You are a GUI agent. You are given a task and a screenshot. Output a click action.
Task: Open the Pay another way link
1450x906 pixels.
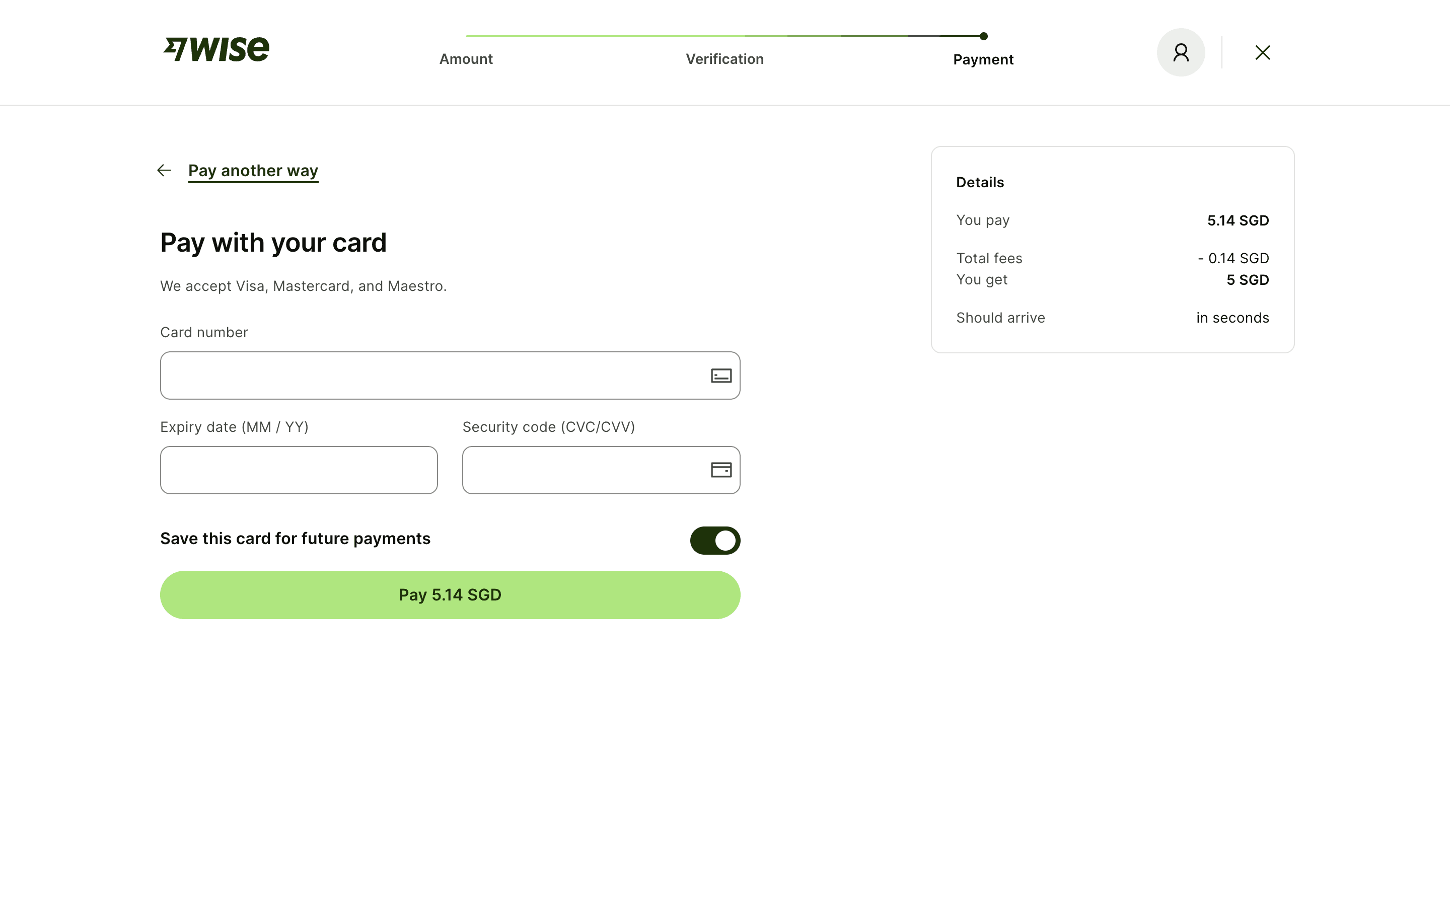[x=253, y=171]
